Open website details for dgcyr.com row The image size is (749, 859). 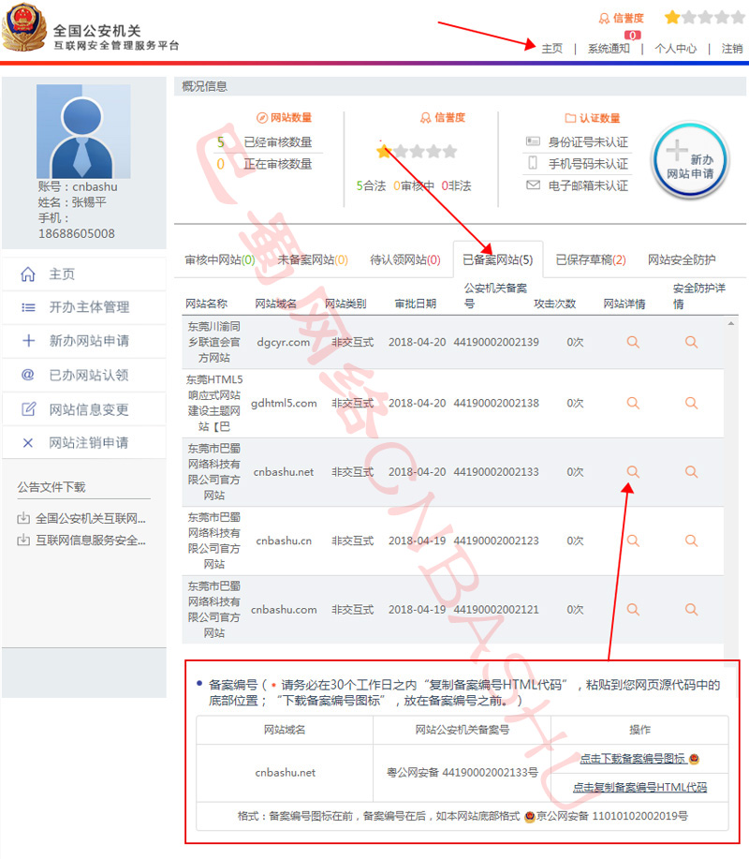coord(633,343)
